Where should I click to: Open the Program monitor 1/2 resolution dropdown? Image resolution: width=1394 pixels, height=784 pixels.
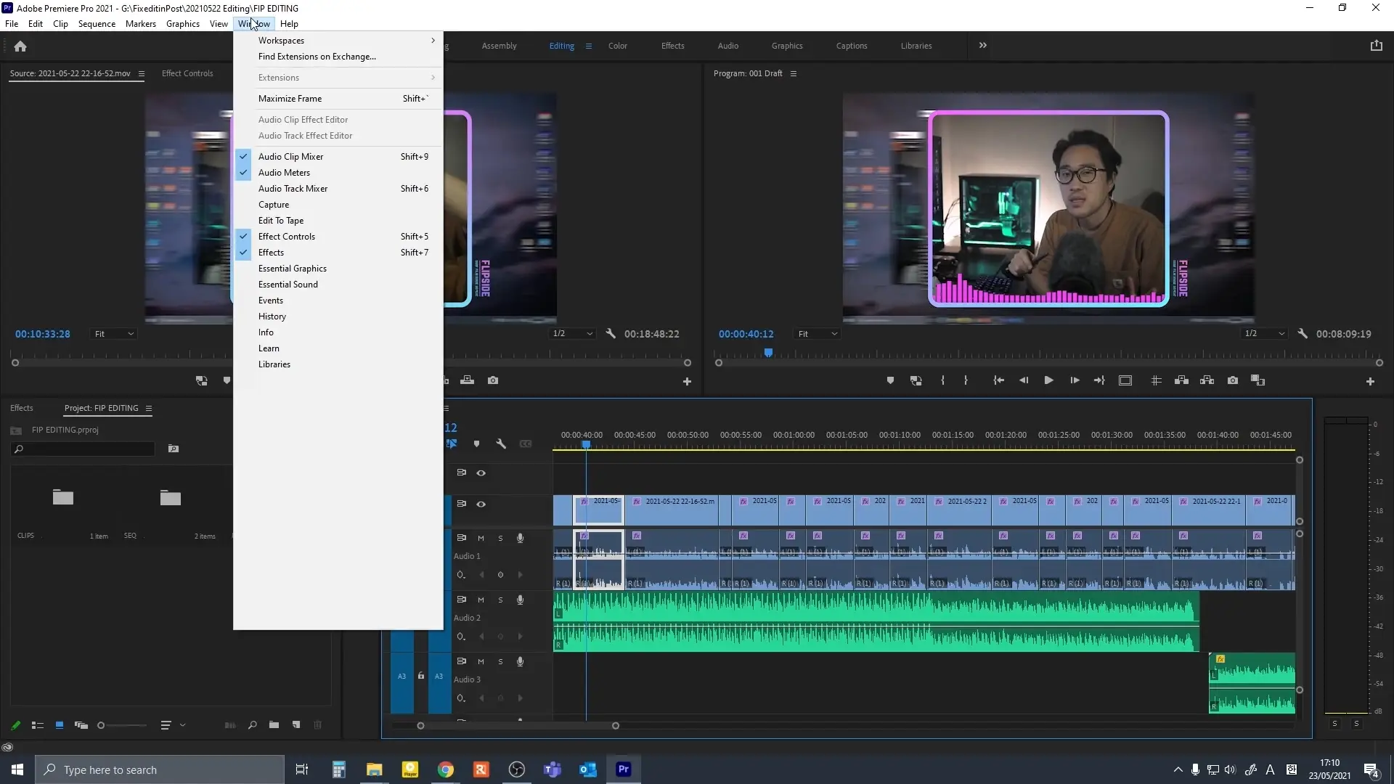pos(1265,334)
